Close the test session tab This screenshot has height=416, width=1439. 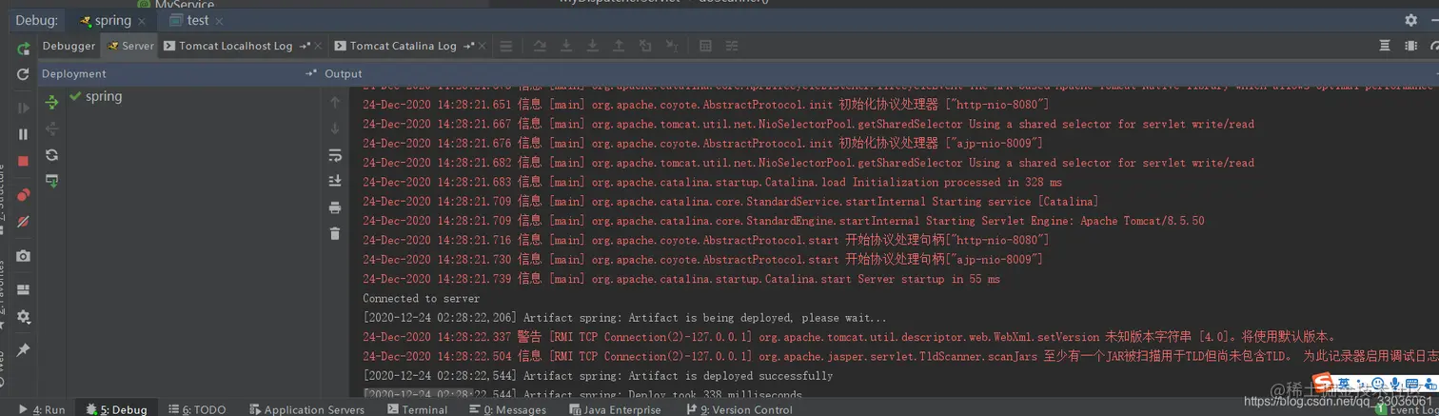tap(218, 21)
